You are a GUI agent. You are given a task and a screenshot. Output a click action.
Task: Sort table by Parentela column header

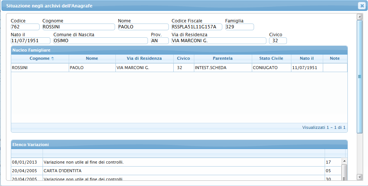(223, 59)
